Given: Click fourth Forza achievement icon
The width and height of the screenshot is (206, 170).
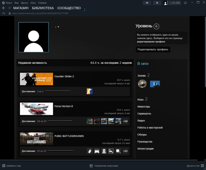Looking at the screenshot, I should [x=111, y=121].
